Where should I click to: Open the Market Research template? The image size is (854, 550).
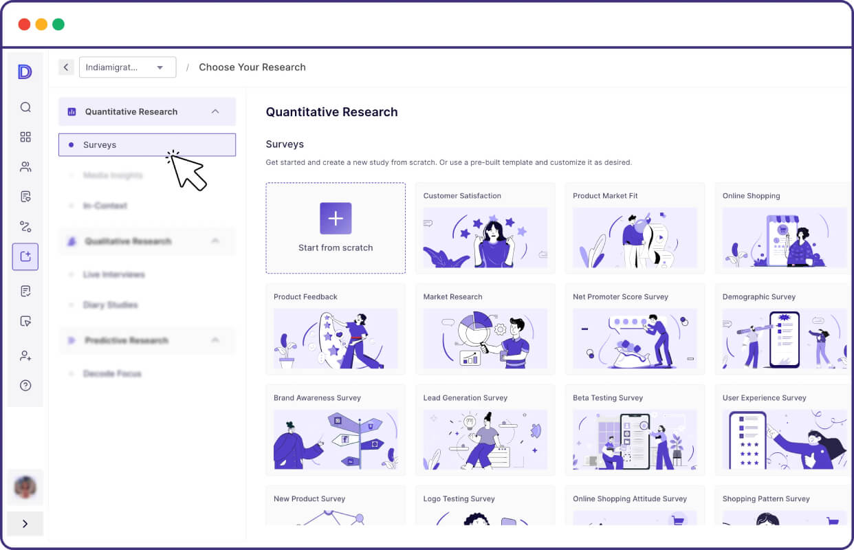pos(485,329)
